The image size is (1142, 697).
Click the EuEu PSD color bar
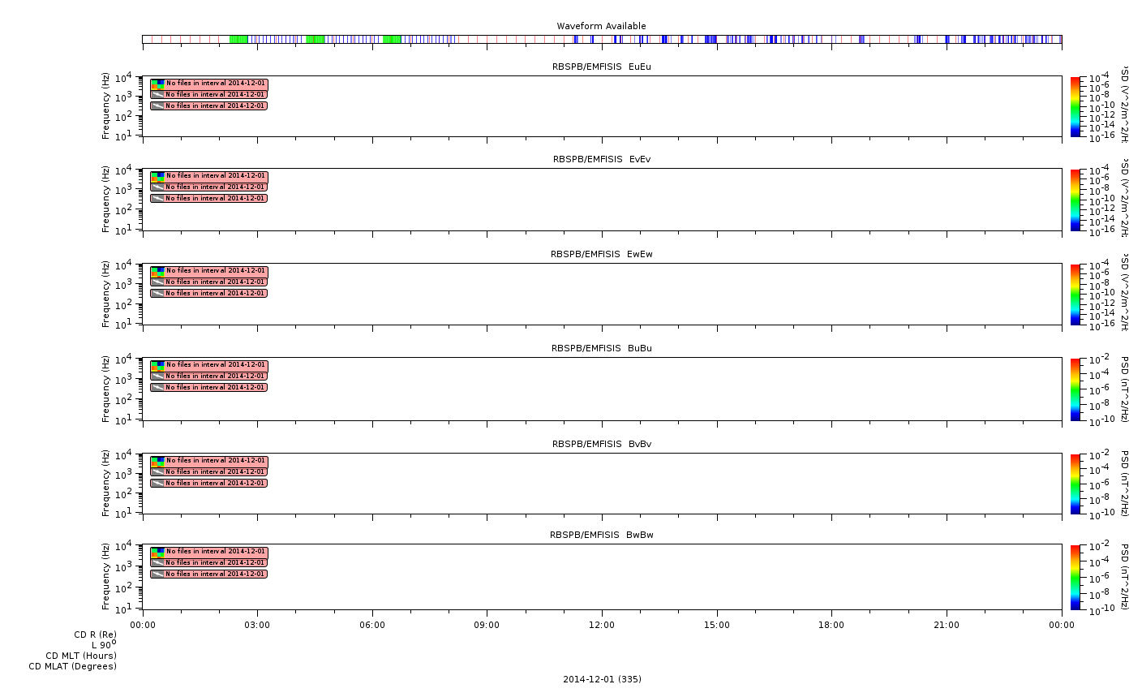point(1075,106)
